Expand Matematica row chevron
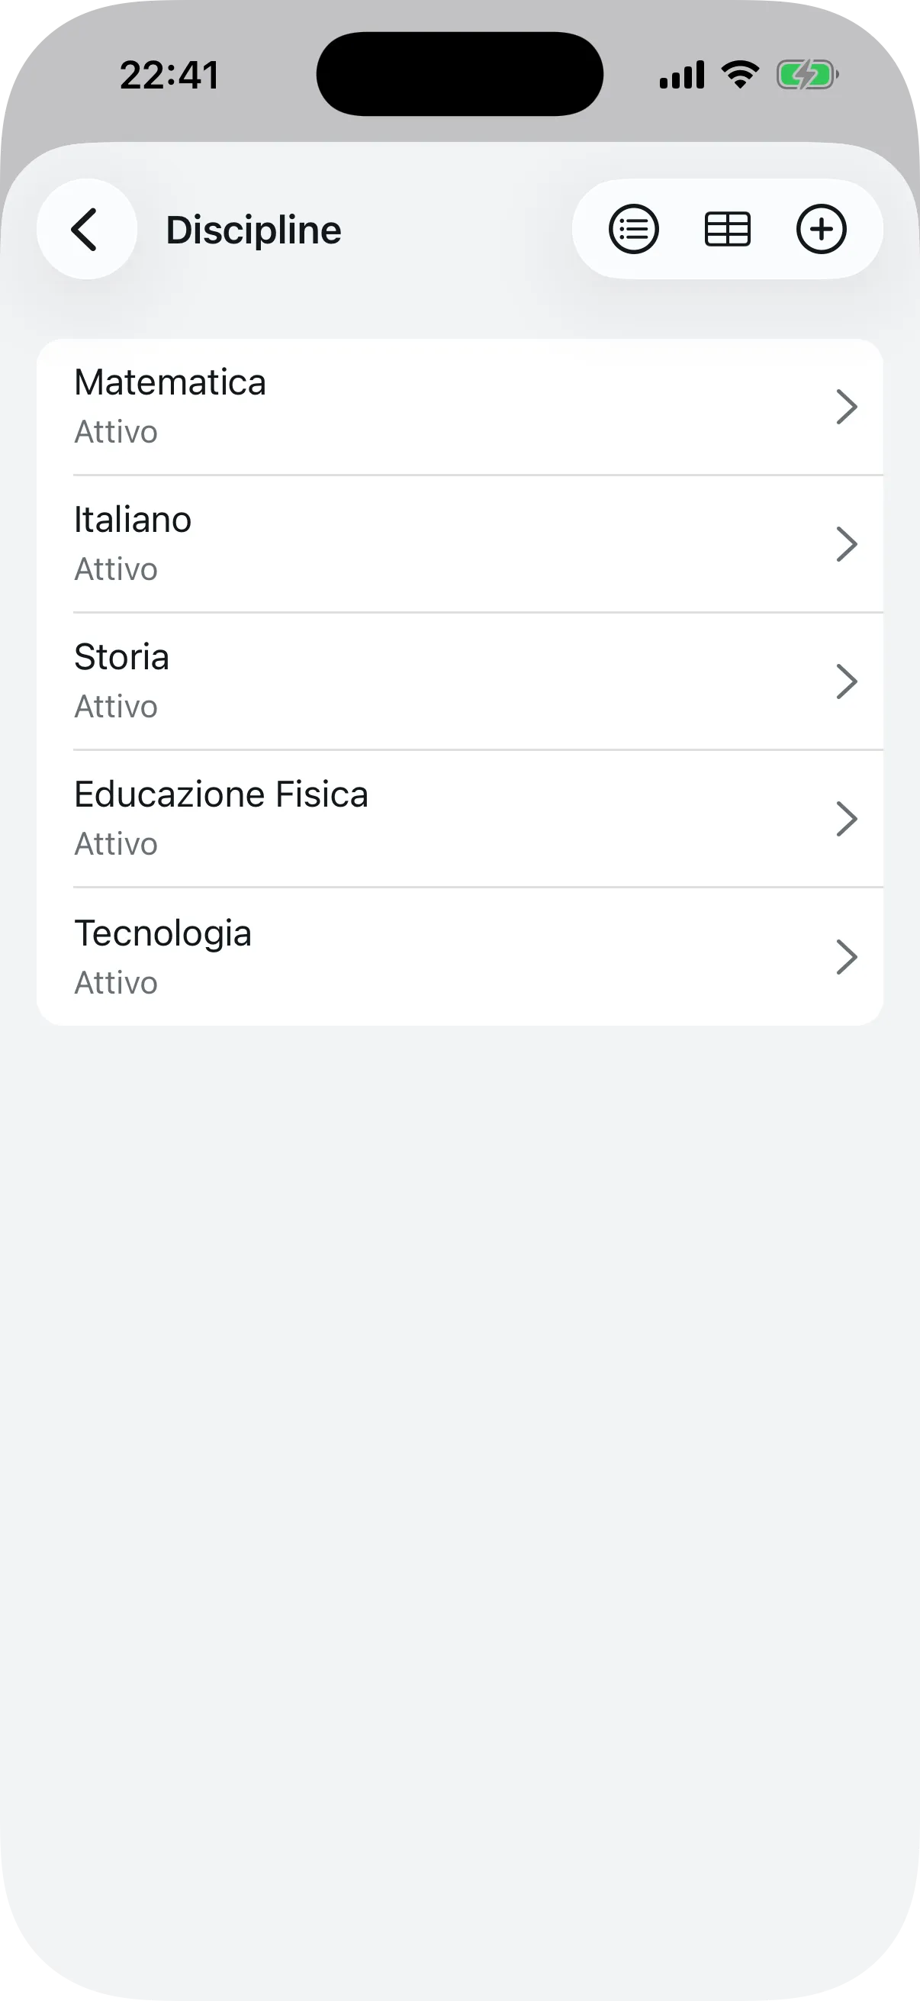Viewport: 920px width, 2001px height. (x=846, y=407)
